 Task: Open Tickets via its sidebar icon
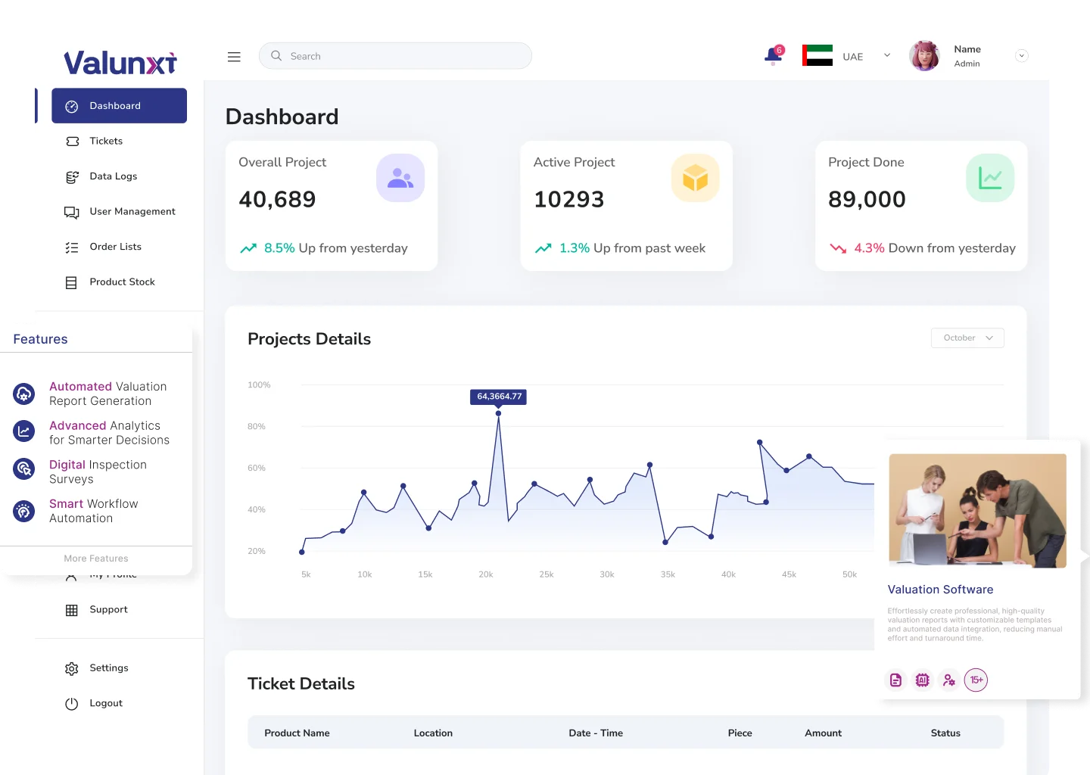[x=71, y=141]
